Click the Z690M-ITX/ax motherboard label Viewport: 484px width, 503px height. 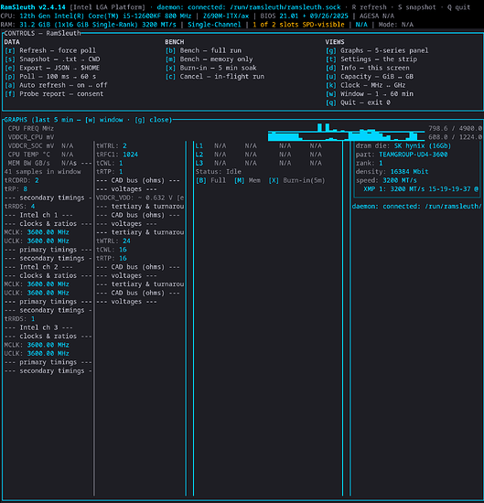pos(226,16)
